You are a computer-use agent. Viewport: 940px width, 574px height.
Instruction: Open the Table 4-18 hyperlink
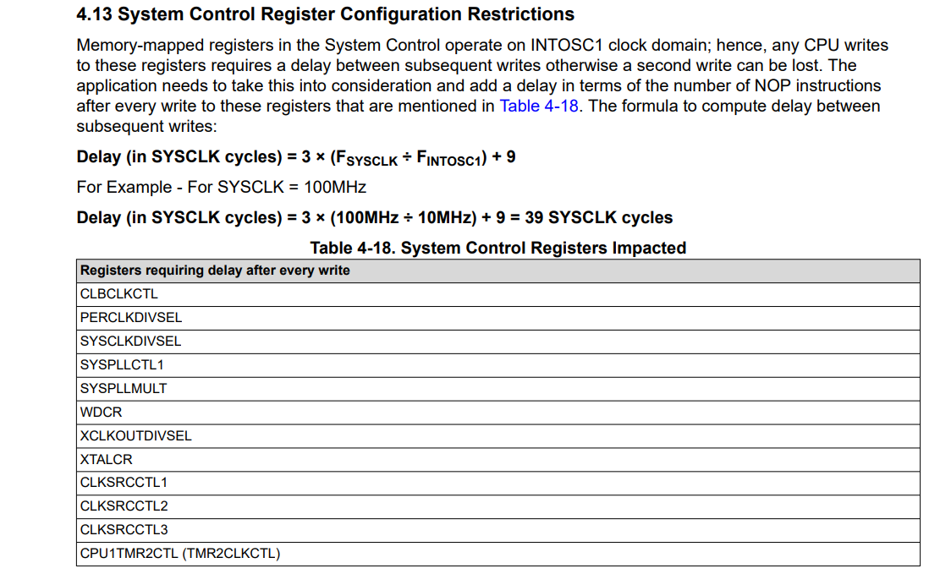coord(539,107)
